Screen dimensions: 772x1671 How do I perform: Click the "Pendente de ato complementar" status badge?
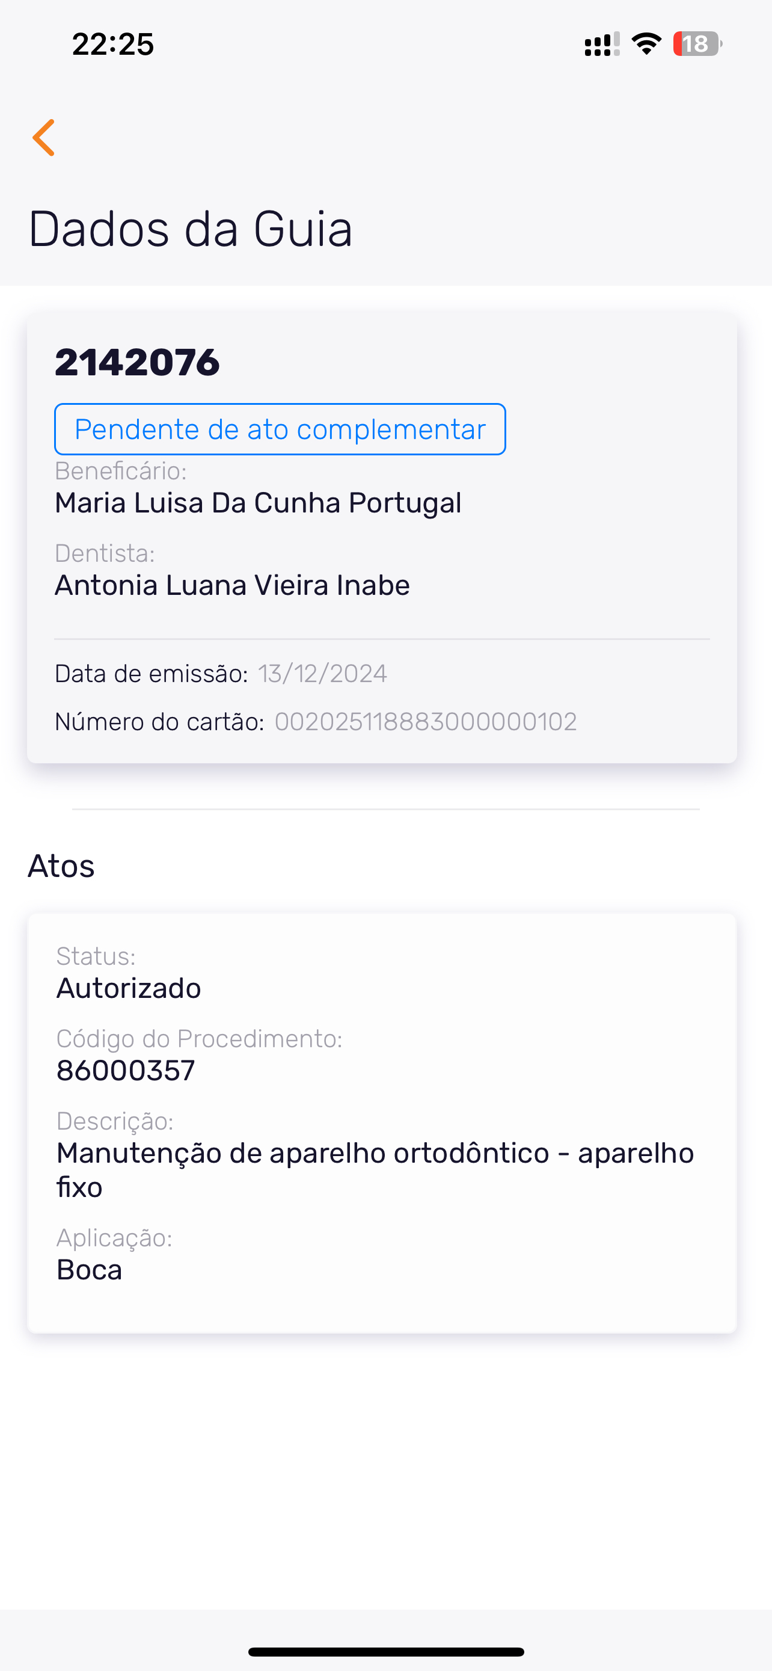(280, 429)
